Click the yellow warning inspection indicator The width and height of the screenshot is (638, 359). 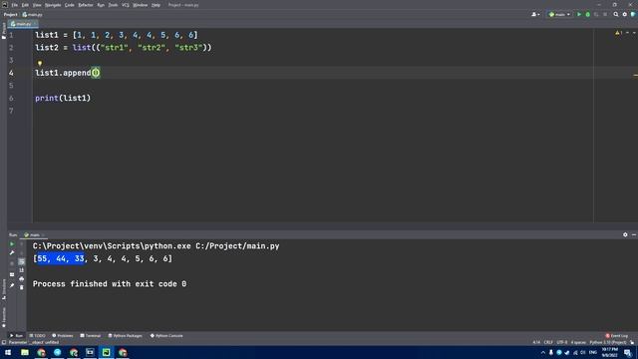[x=618, y=33]
